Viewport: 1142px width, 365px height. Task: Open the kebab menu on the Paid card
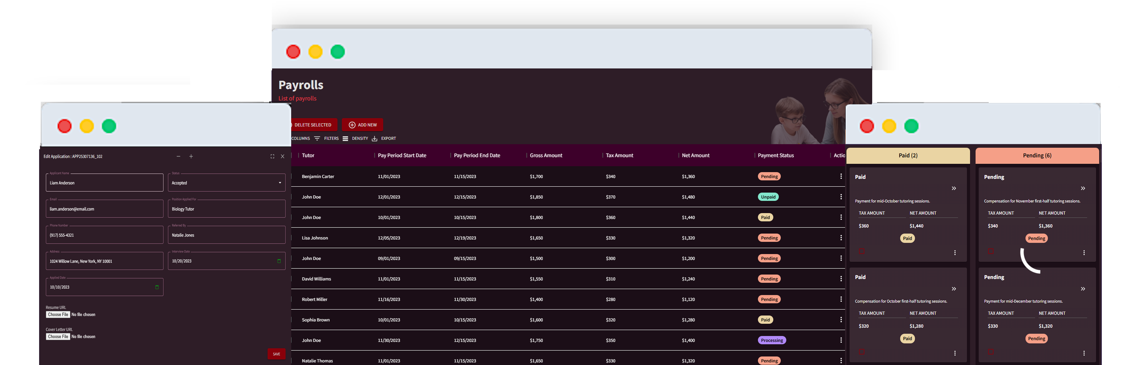point(955,252)
